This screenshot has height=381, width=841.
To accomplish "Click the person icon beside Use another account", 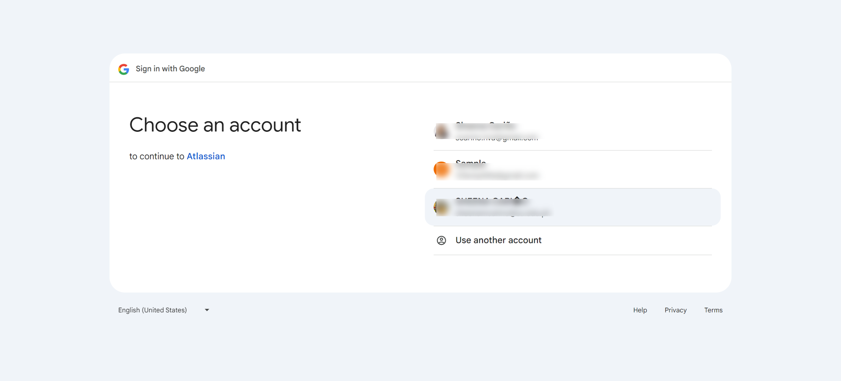I will point(441,240).
